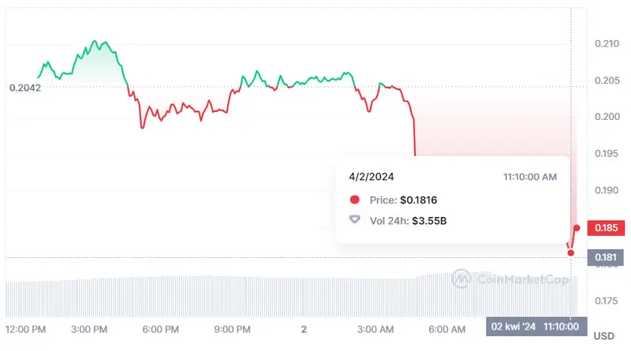Click the 9:00 PM time axis label
This screenshot has width=631, height=351.
coord(233,328)
